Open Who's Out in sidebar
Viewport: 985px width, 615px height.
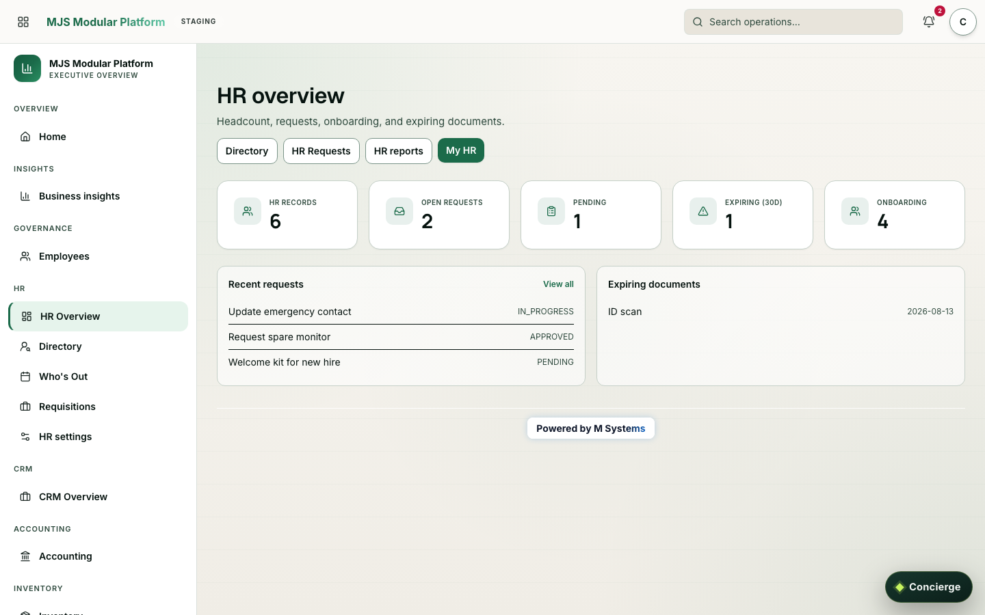pyautogui.click(x=98, y=377)
